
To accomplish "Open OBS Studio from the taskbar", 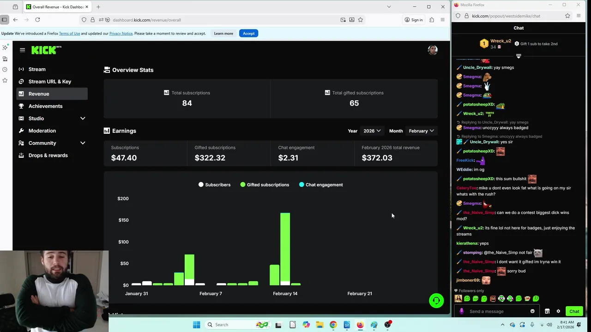I will click(x=388, y=325).
